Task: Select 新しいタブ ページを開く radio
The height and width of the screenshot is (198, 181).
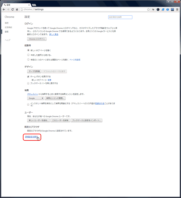Action: pyautogui.click(x=28, y=50)
